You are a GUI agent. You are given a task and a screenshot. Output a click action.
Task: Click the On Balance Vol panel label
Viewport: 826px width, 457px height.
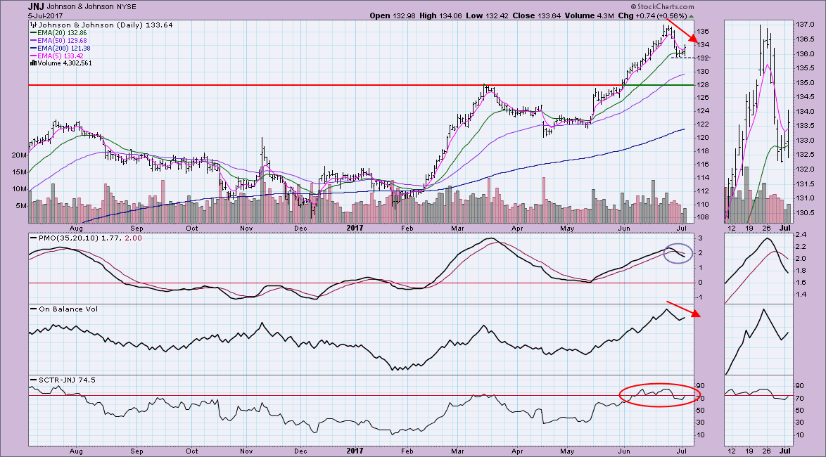68,309
